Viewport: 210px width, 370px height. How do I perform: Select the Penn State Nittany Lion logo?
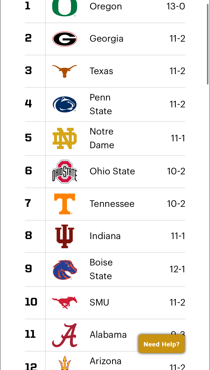tap(65, 104)
